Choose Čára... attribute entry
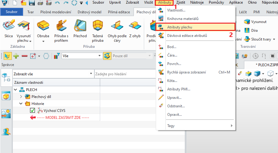Image resolution: width=278 pixels, height=153 pixels. point(195,55)
